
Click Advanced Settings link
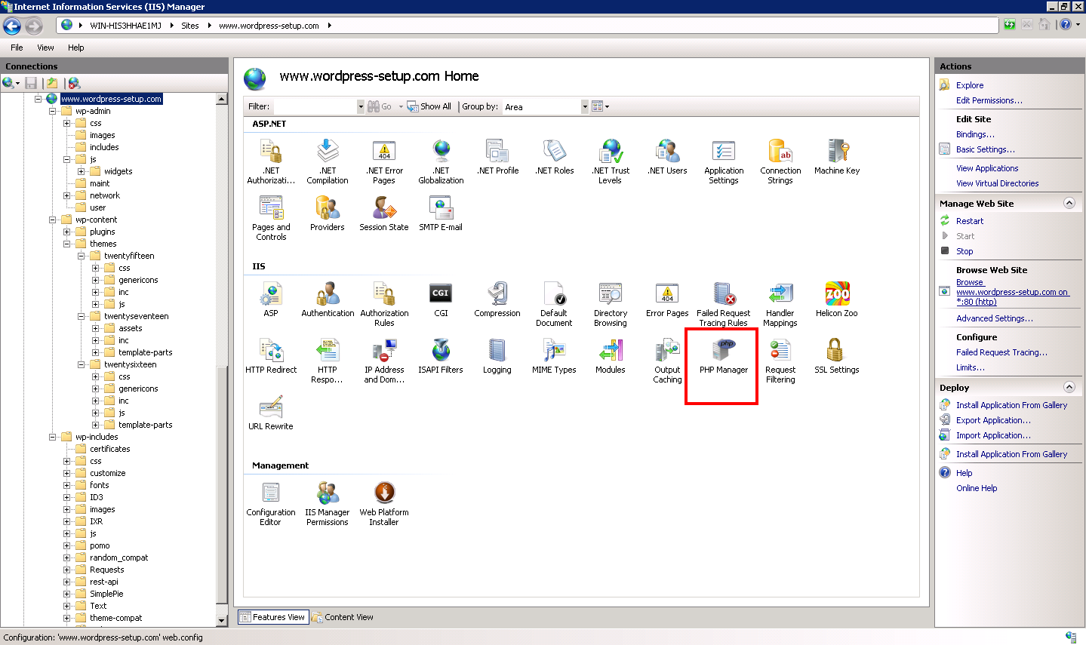995,318
